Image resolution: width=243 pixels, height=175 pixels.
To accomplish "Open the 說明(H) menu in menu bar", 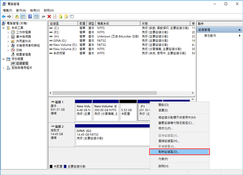I will [x=49, y=10].
